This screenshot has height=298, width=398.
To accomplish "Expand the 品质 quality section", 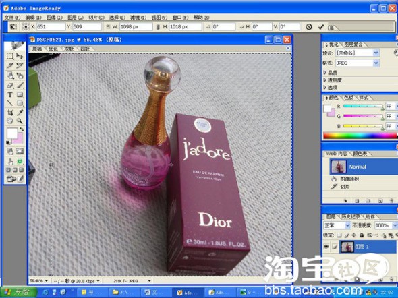I will [331, 73].
